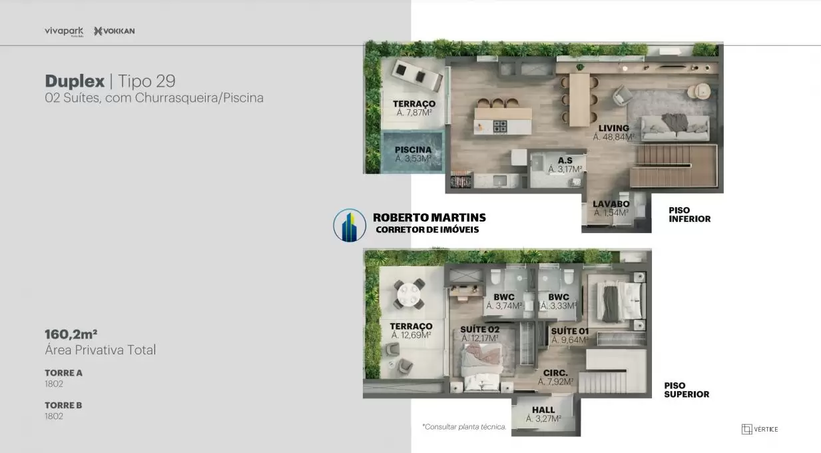Viewport: 821px width, 453px height.
Task: Click the Vokkan logo
Action: [x=115, y=31]
